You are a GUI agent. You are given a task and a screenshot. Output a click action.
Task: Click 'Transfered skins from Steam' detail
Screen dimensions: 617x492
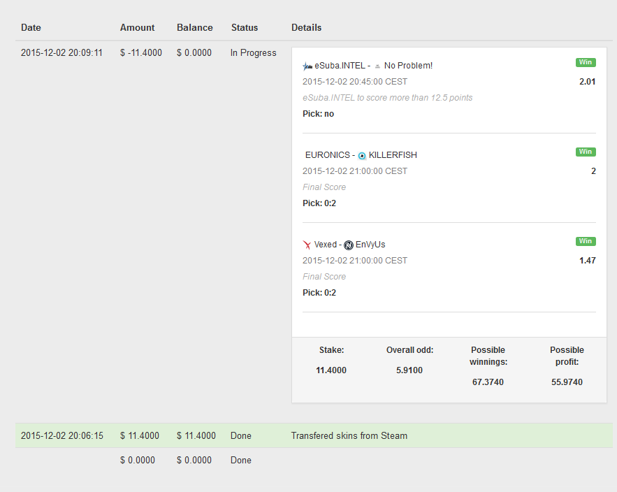[349, 435]
